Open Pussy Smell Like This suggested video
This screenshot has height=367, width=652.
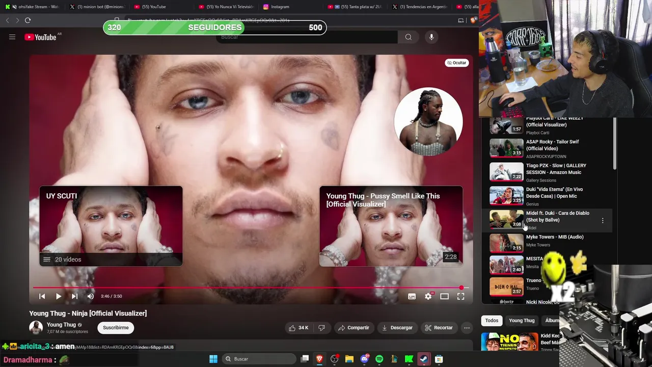391,226
